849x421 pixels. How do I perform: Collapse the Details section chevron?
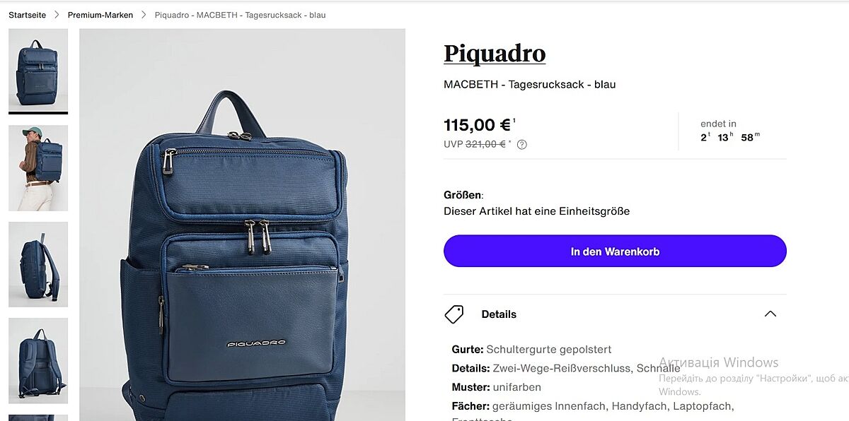[770, 314]
